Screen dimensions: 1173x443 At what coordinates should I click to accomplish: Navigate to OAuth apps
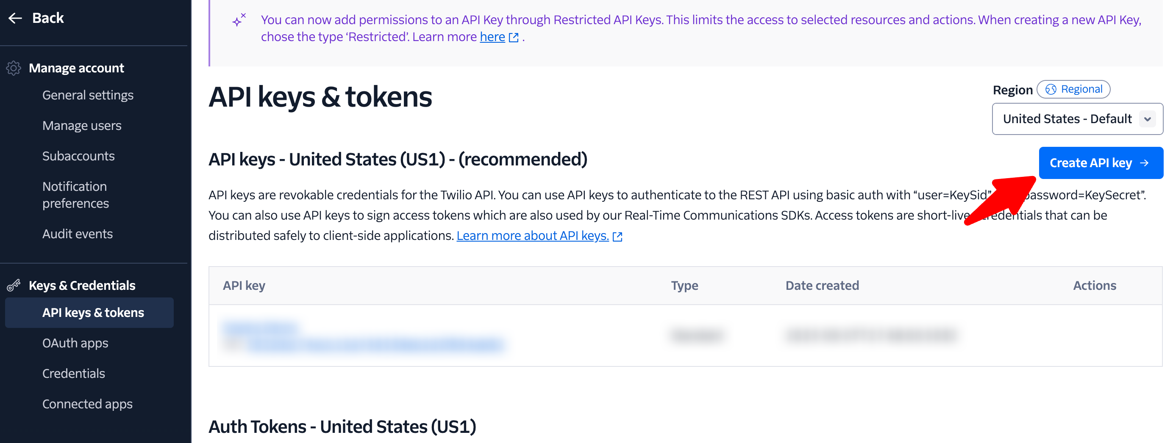click(75, 343)
